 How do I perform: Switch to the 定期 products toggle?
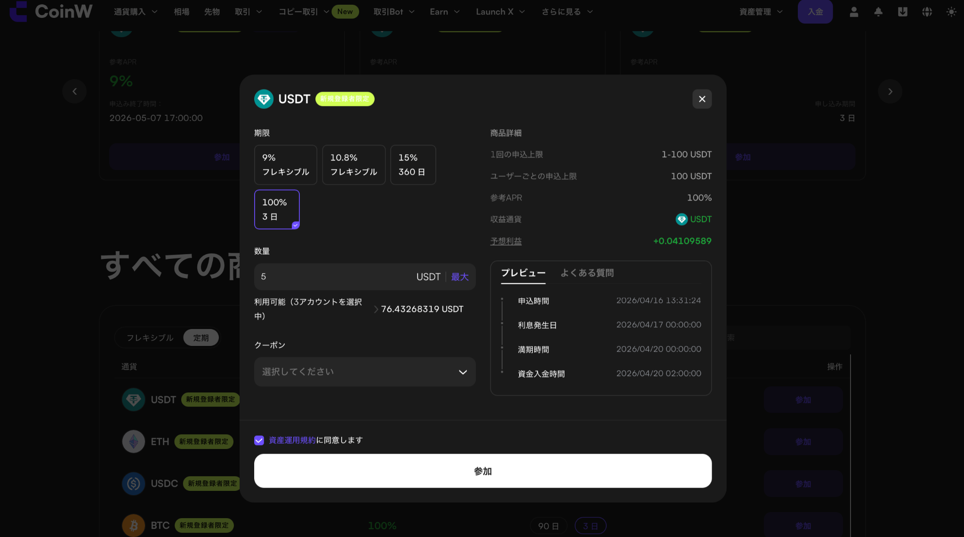[201, 338]
